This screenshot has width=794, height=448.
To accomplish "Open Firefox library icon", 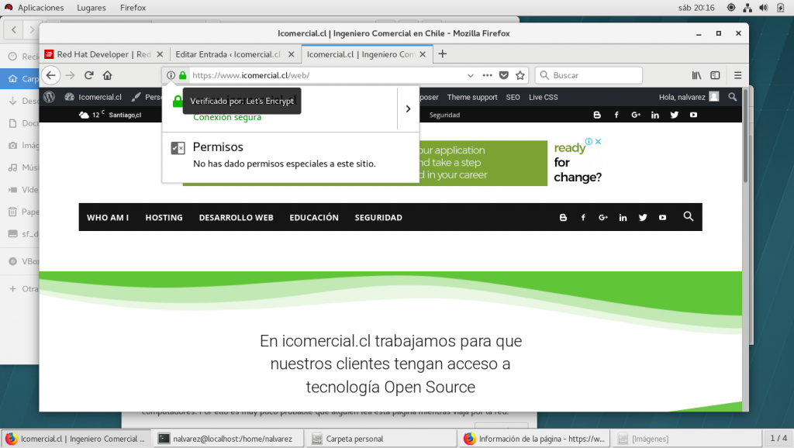I will tap(697, 75).
